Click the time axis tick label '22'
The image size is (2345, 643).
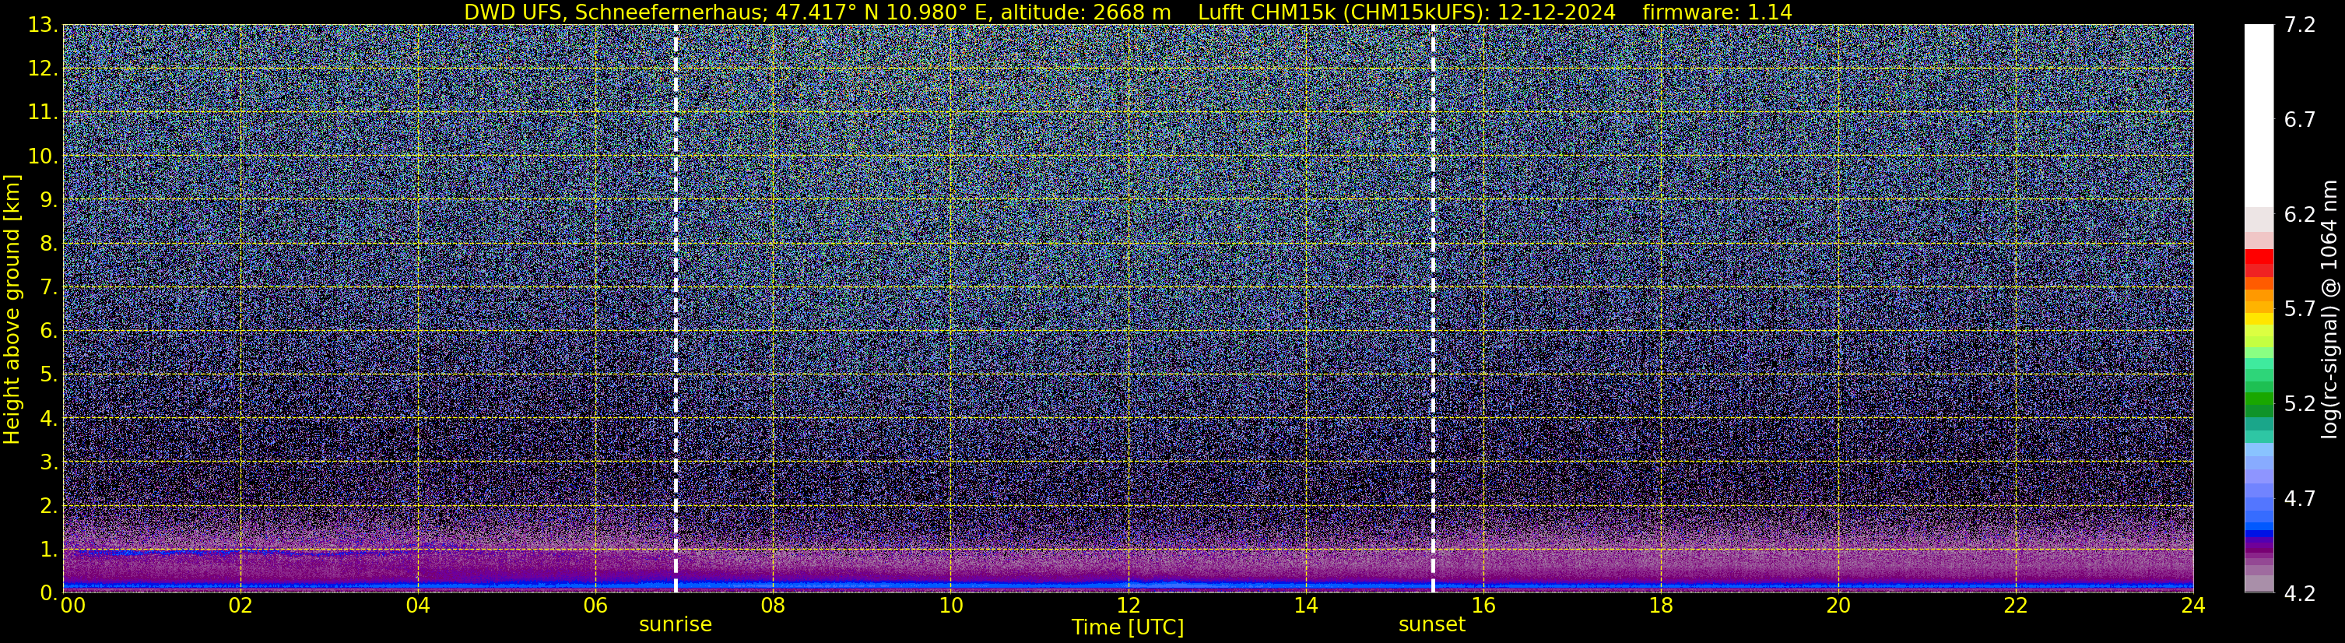(2016, 606)
